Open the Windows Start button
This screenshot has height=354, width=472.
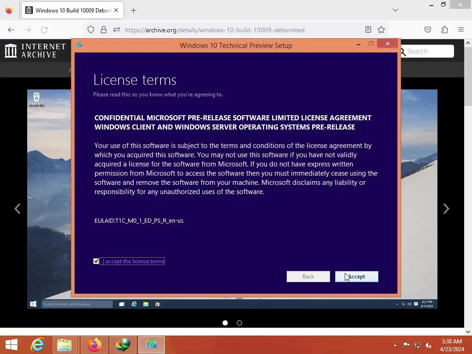(12, 345)
